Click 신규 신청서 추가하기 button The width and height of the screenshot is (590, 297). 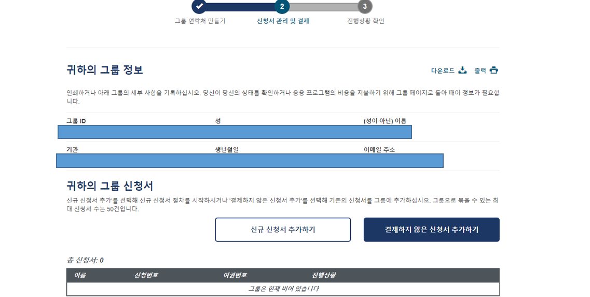click(283, 230)
